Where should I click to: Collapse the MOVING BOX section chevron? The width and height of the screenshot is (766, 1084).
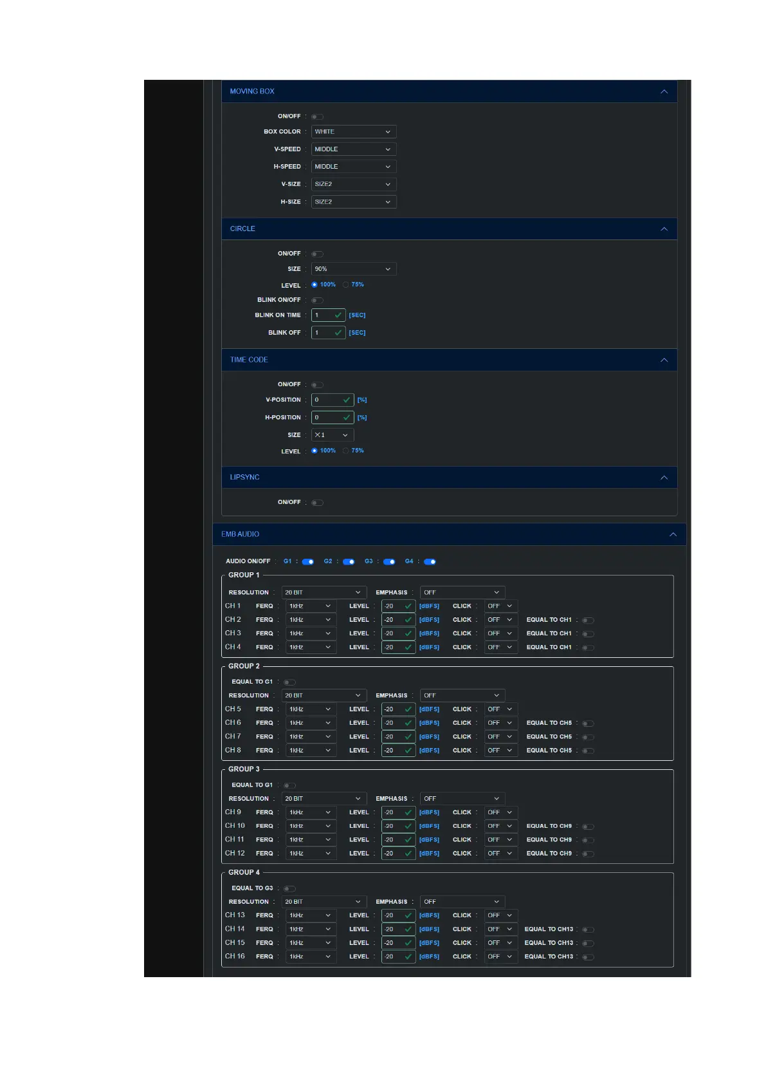[664, 91]
